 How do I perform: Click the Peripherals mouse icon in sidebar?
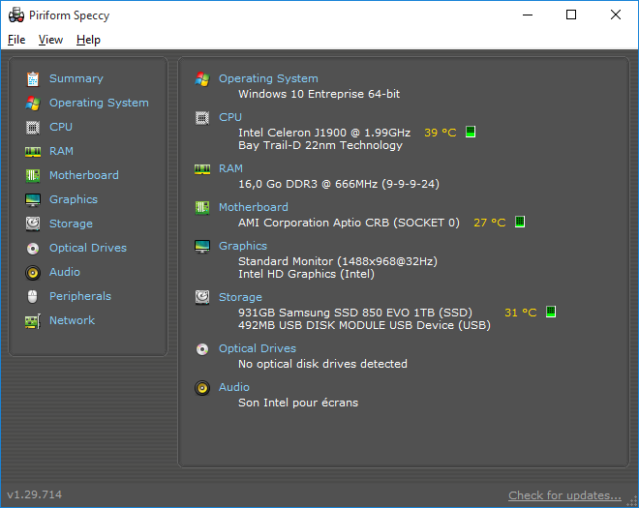[33, 296]
